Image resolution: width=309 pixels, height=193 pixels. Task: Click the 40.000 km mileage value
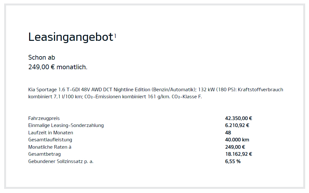coord(237,140)
